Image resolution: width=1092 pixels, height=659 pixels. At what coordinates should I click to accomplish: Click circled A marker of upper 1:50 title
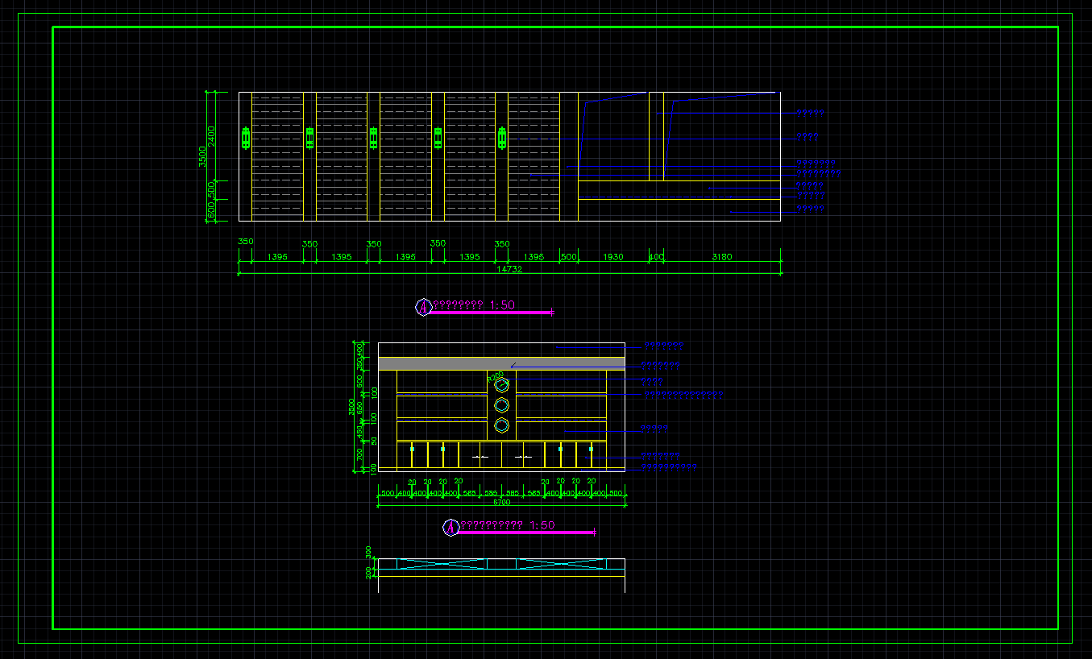tap(423, 307)
